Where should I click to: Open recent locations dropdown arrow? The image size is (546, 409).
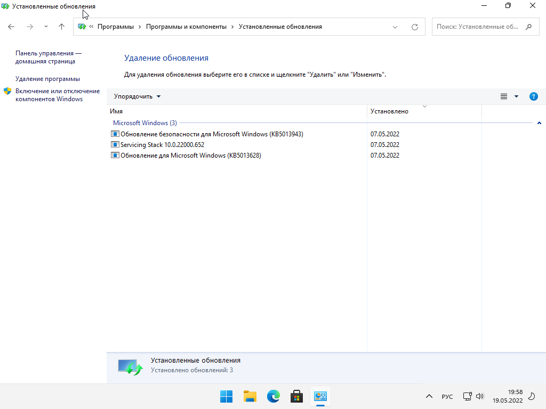(x=46, y=27)
